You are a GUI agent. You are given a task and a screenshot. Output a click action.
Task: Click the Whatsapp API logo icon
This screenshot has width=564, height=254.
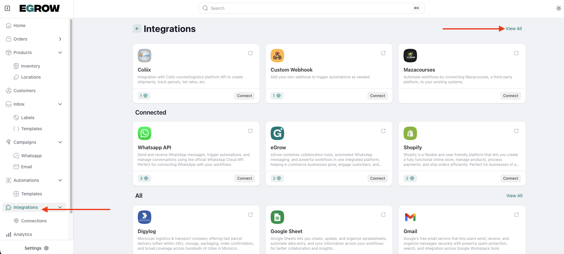click(x=145, y=133)
